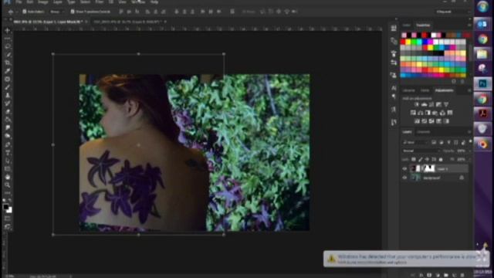Select the Spot Healing Brush tool
Image resolution: width=494 pixels, height=278 pixels.
8,80
